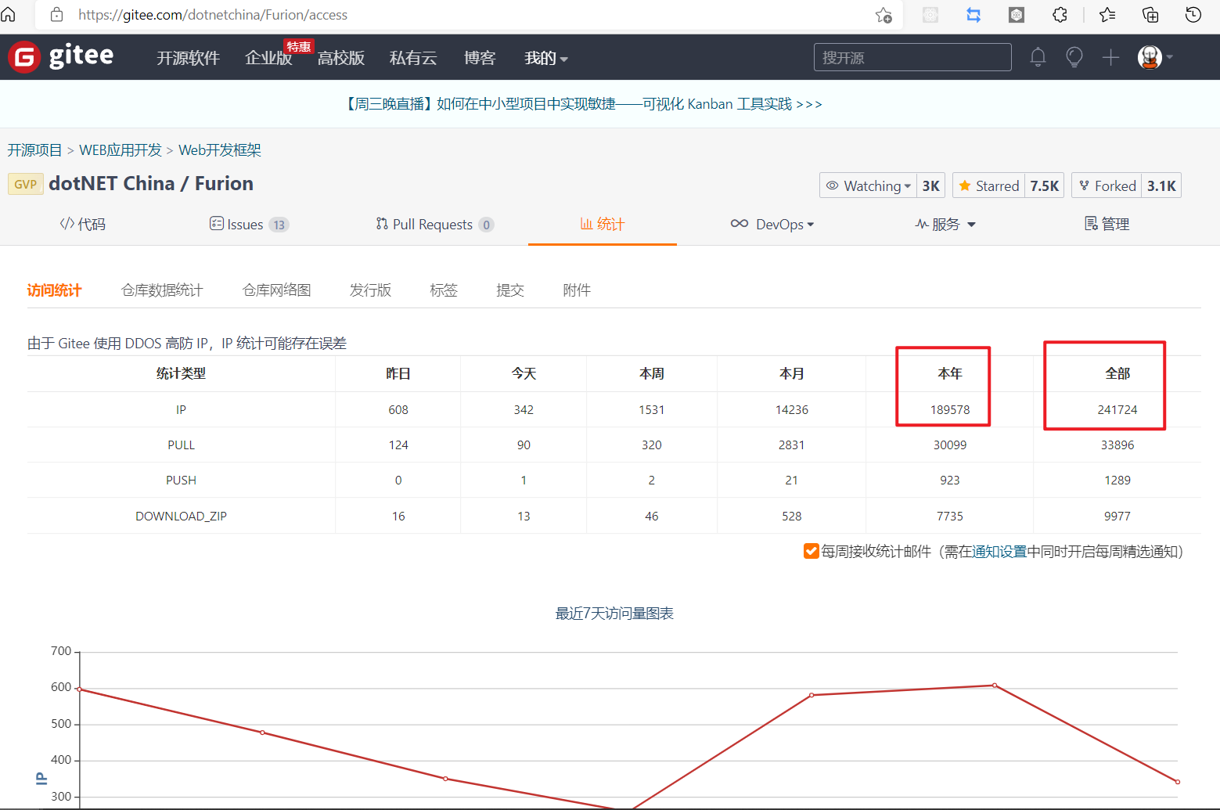The image size is (1220, 810).
Task: Open browser extensions puzzle icon
Action: pyautogui.click(x=1060, y=15)
